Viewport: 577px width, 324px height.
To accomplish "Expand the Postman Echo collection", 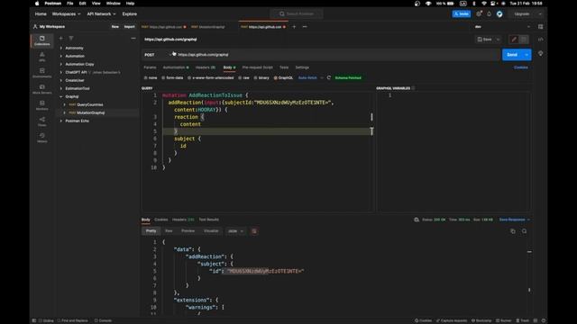I will (x=61, y=121).
